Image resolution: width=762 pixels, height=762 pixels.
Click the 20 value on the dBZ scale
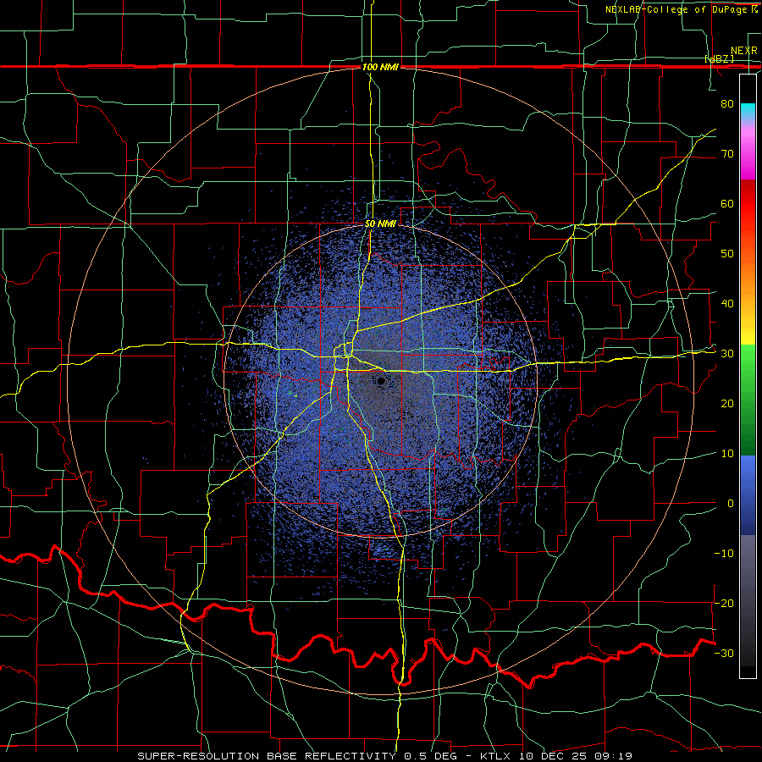click(727, 404)
